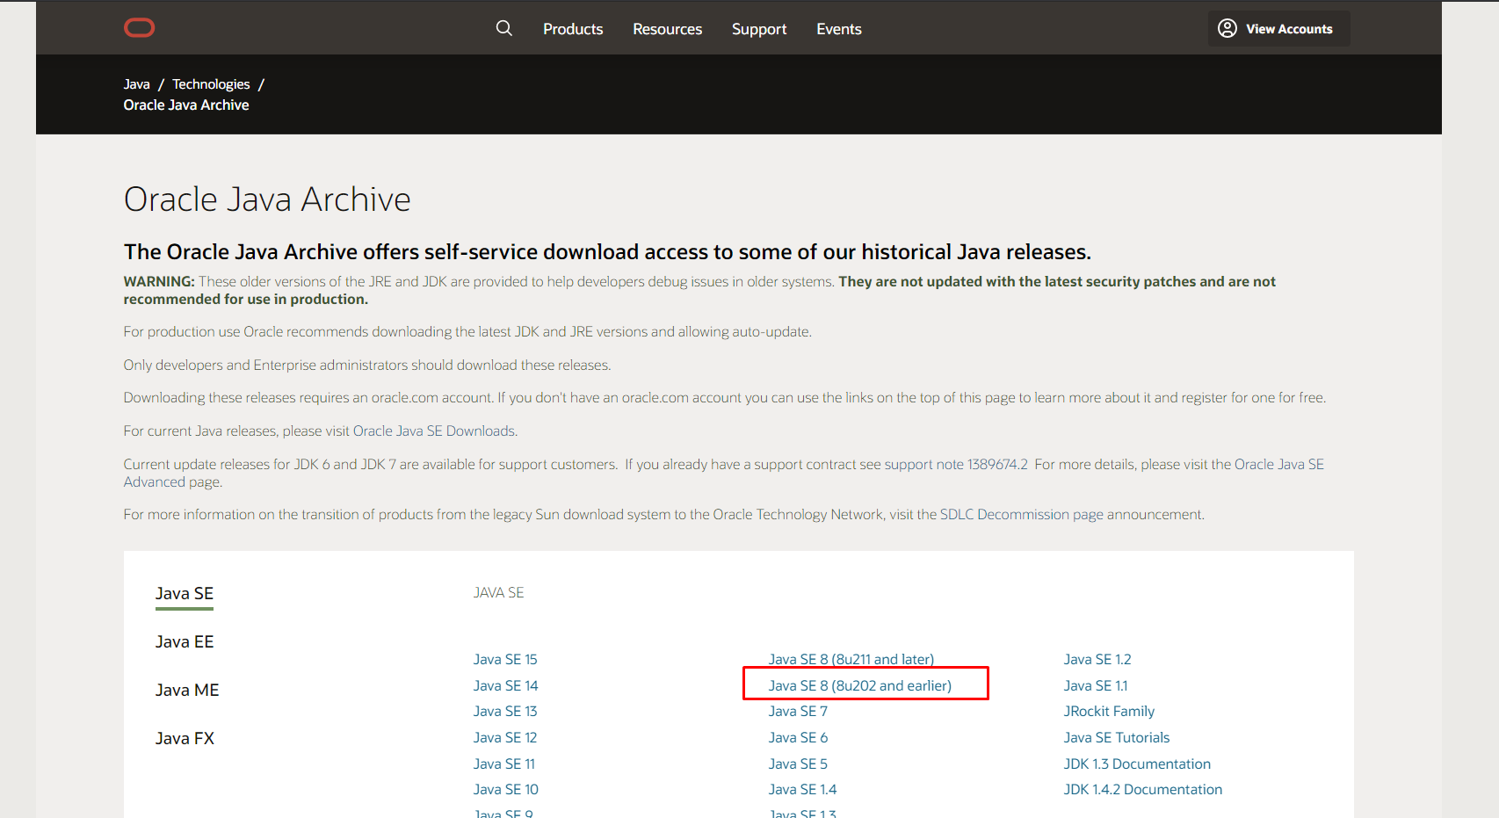
Task: Select the Java SE tab
Action: (x=185, y=594)
